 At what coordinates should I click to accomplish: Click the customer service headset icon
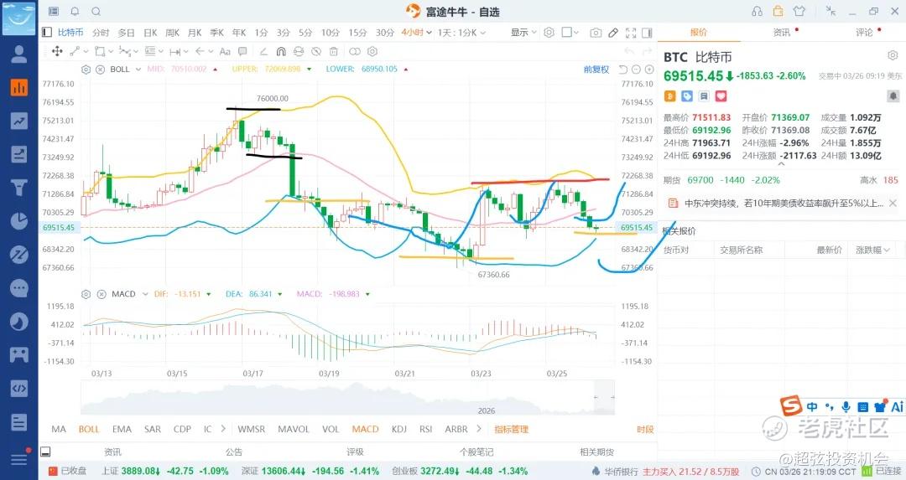click(x=758, y=12)
